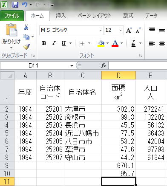
Task: Switch to the 挿入 tab
Action: pos(60,15)
